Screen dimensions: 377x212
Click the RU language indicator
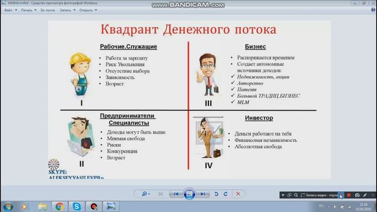(x=321, y=206)
